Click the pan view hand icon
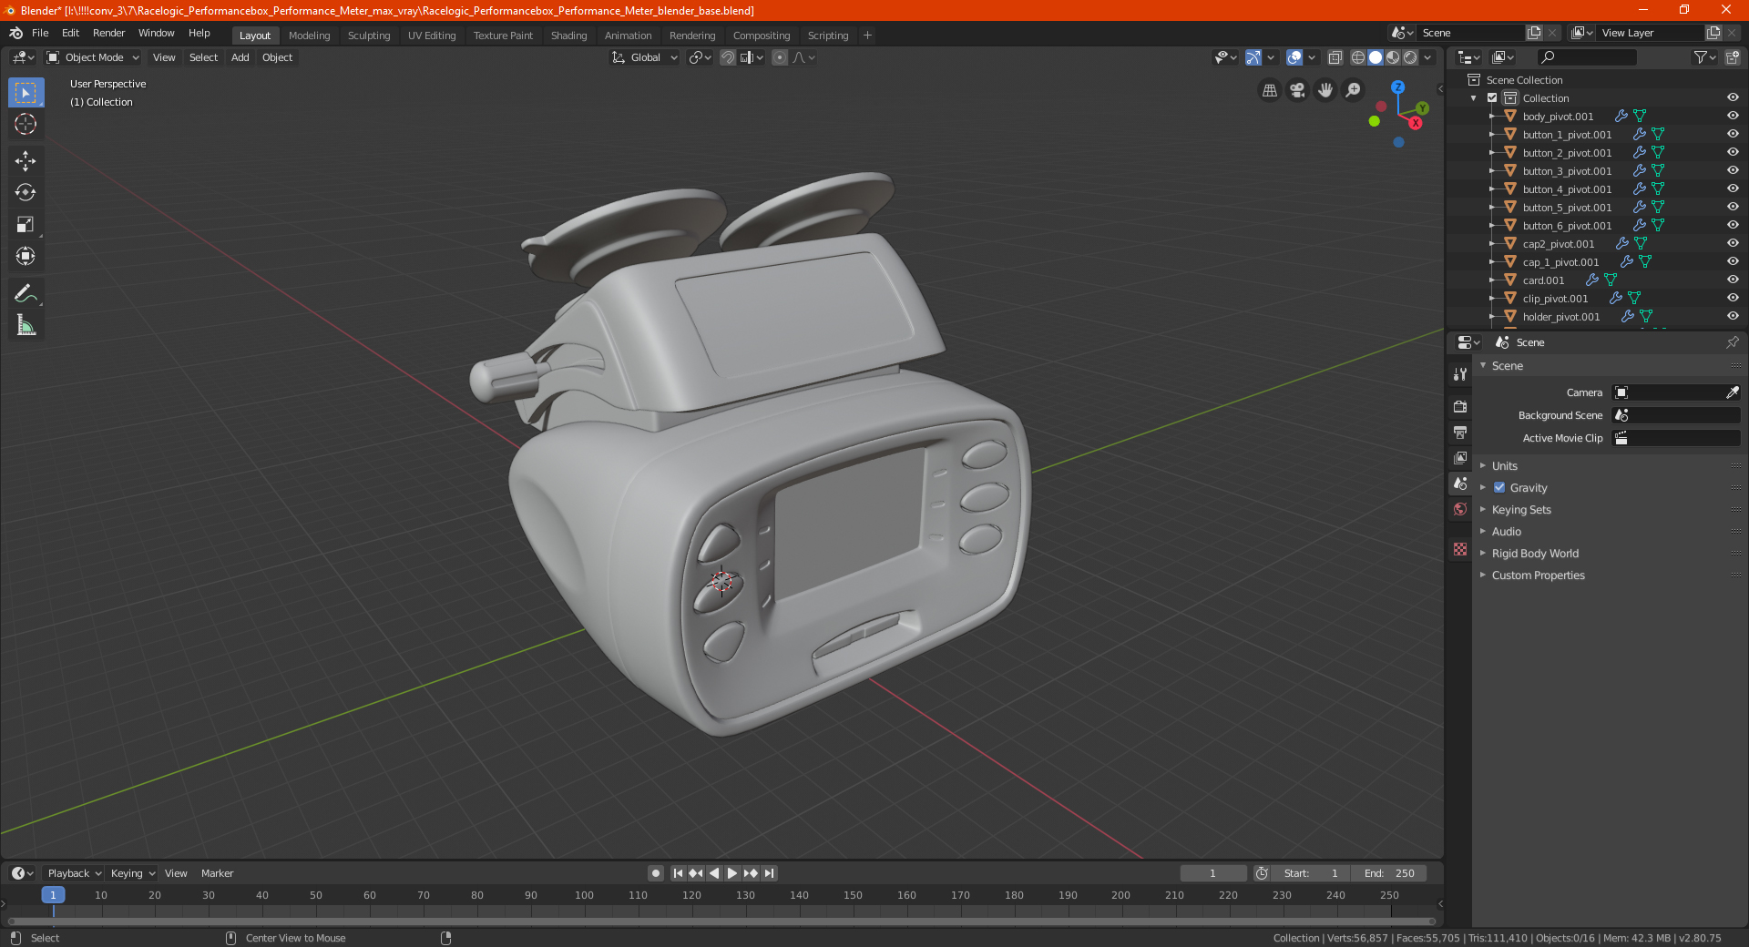This screenshot has width=1749, height=947. (x=1325, y=90)
